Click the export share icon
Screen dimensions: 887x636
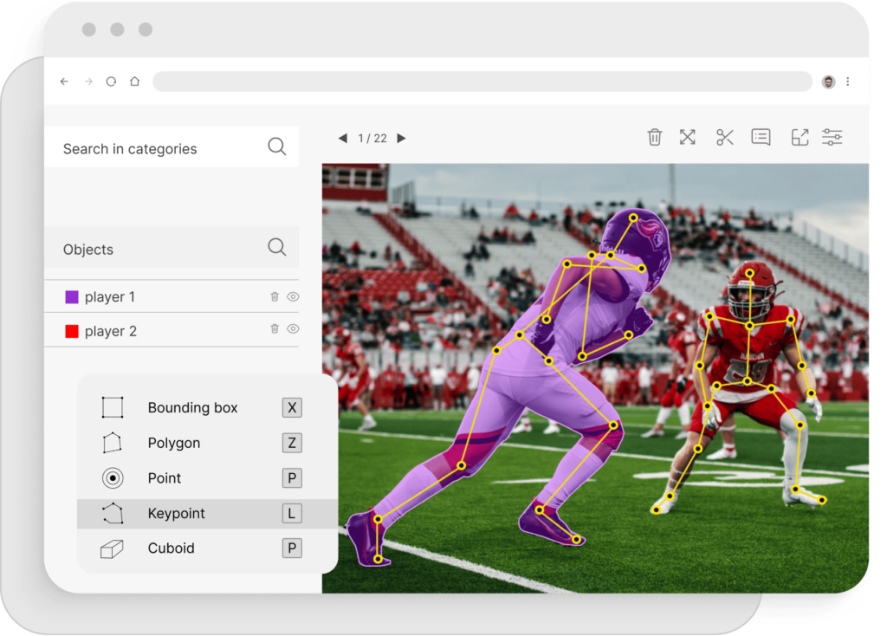tap(800, 137)
